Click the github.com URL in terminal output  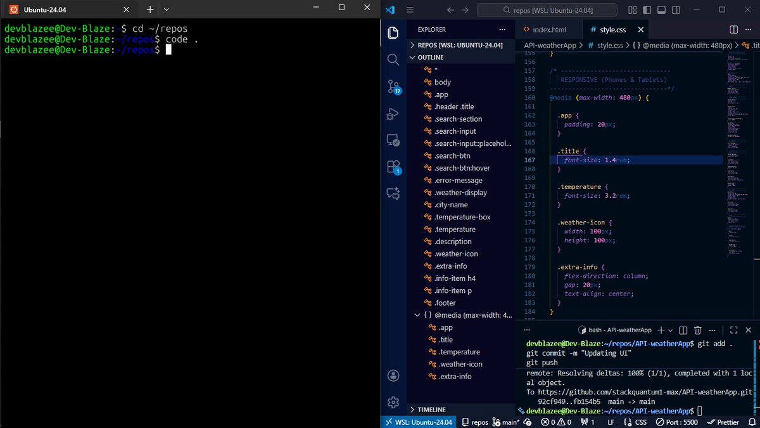pyautogui.click(x=645, y=392)
